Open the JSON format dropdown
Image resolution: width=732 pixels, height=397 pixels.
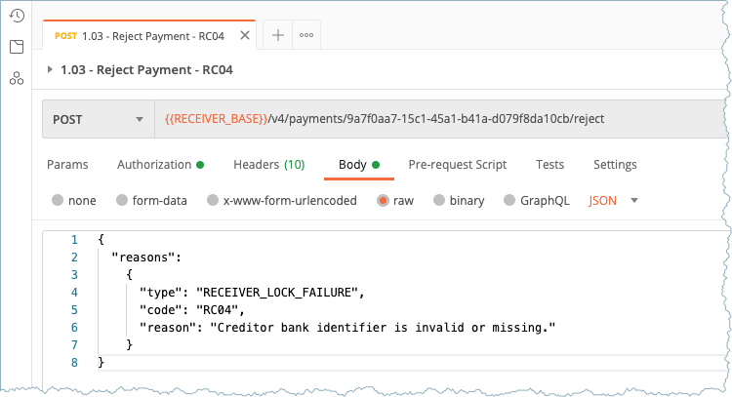[x=614, y=200]
